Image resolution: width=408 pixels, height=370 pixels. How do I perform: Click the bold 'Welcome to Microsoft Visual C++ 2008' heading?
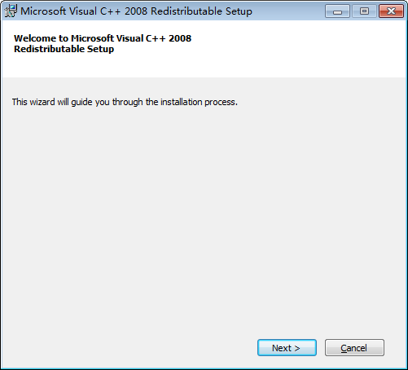103,38
